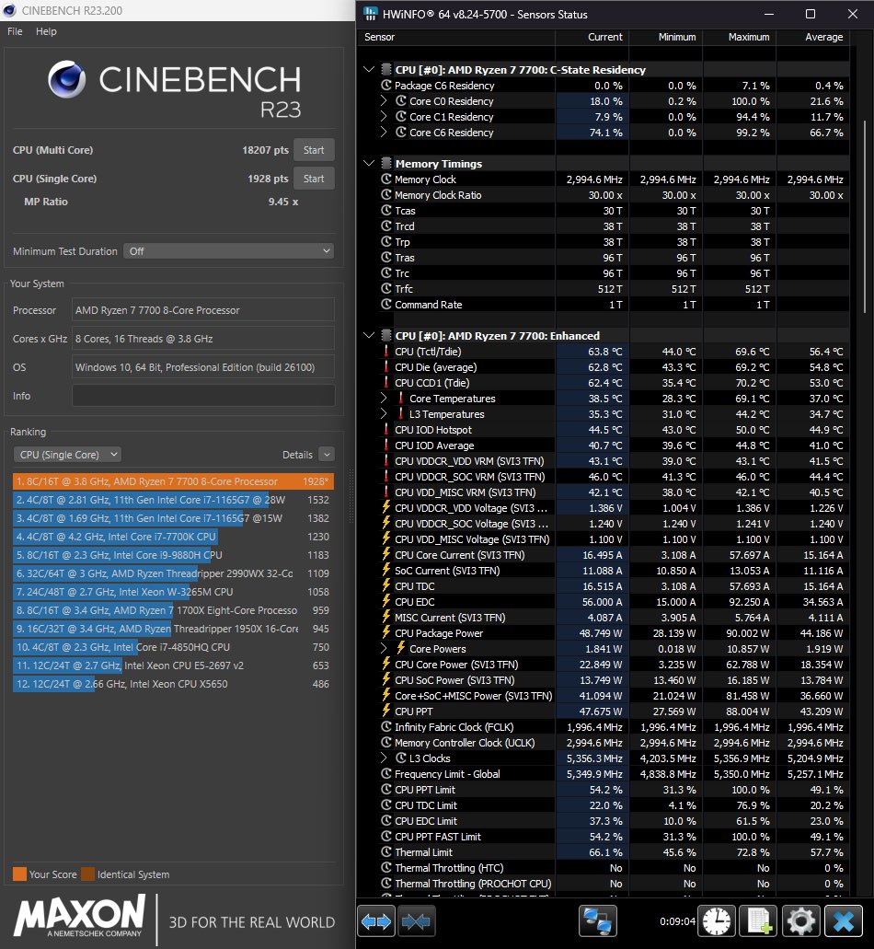Click Cinebench logo sphere in header
The width and height of the screenshot is (874, 949).
coord(66,79)
